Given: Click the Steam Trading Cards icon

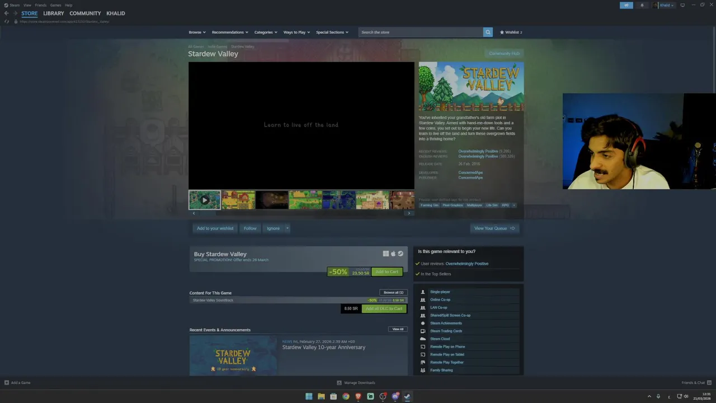Looking at the screenshot, I should click(423, 331).
